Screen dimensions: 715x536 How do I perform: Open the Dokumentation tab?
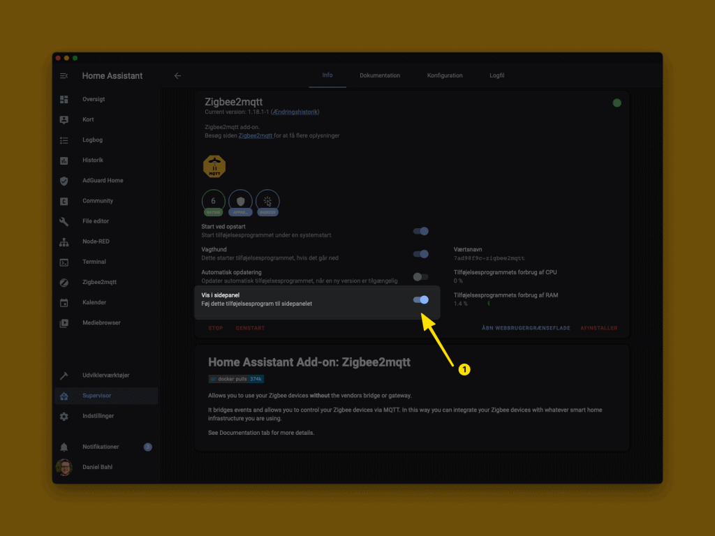click(x=379, y=75)
